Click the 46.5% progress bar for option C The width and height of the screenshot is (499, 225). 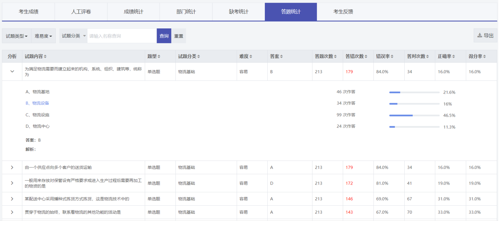[x=414, y=115]
